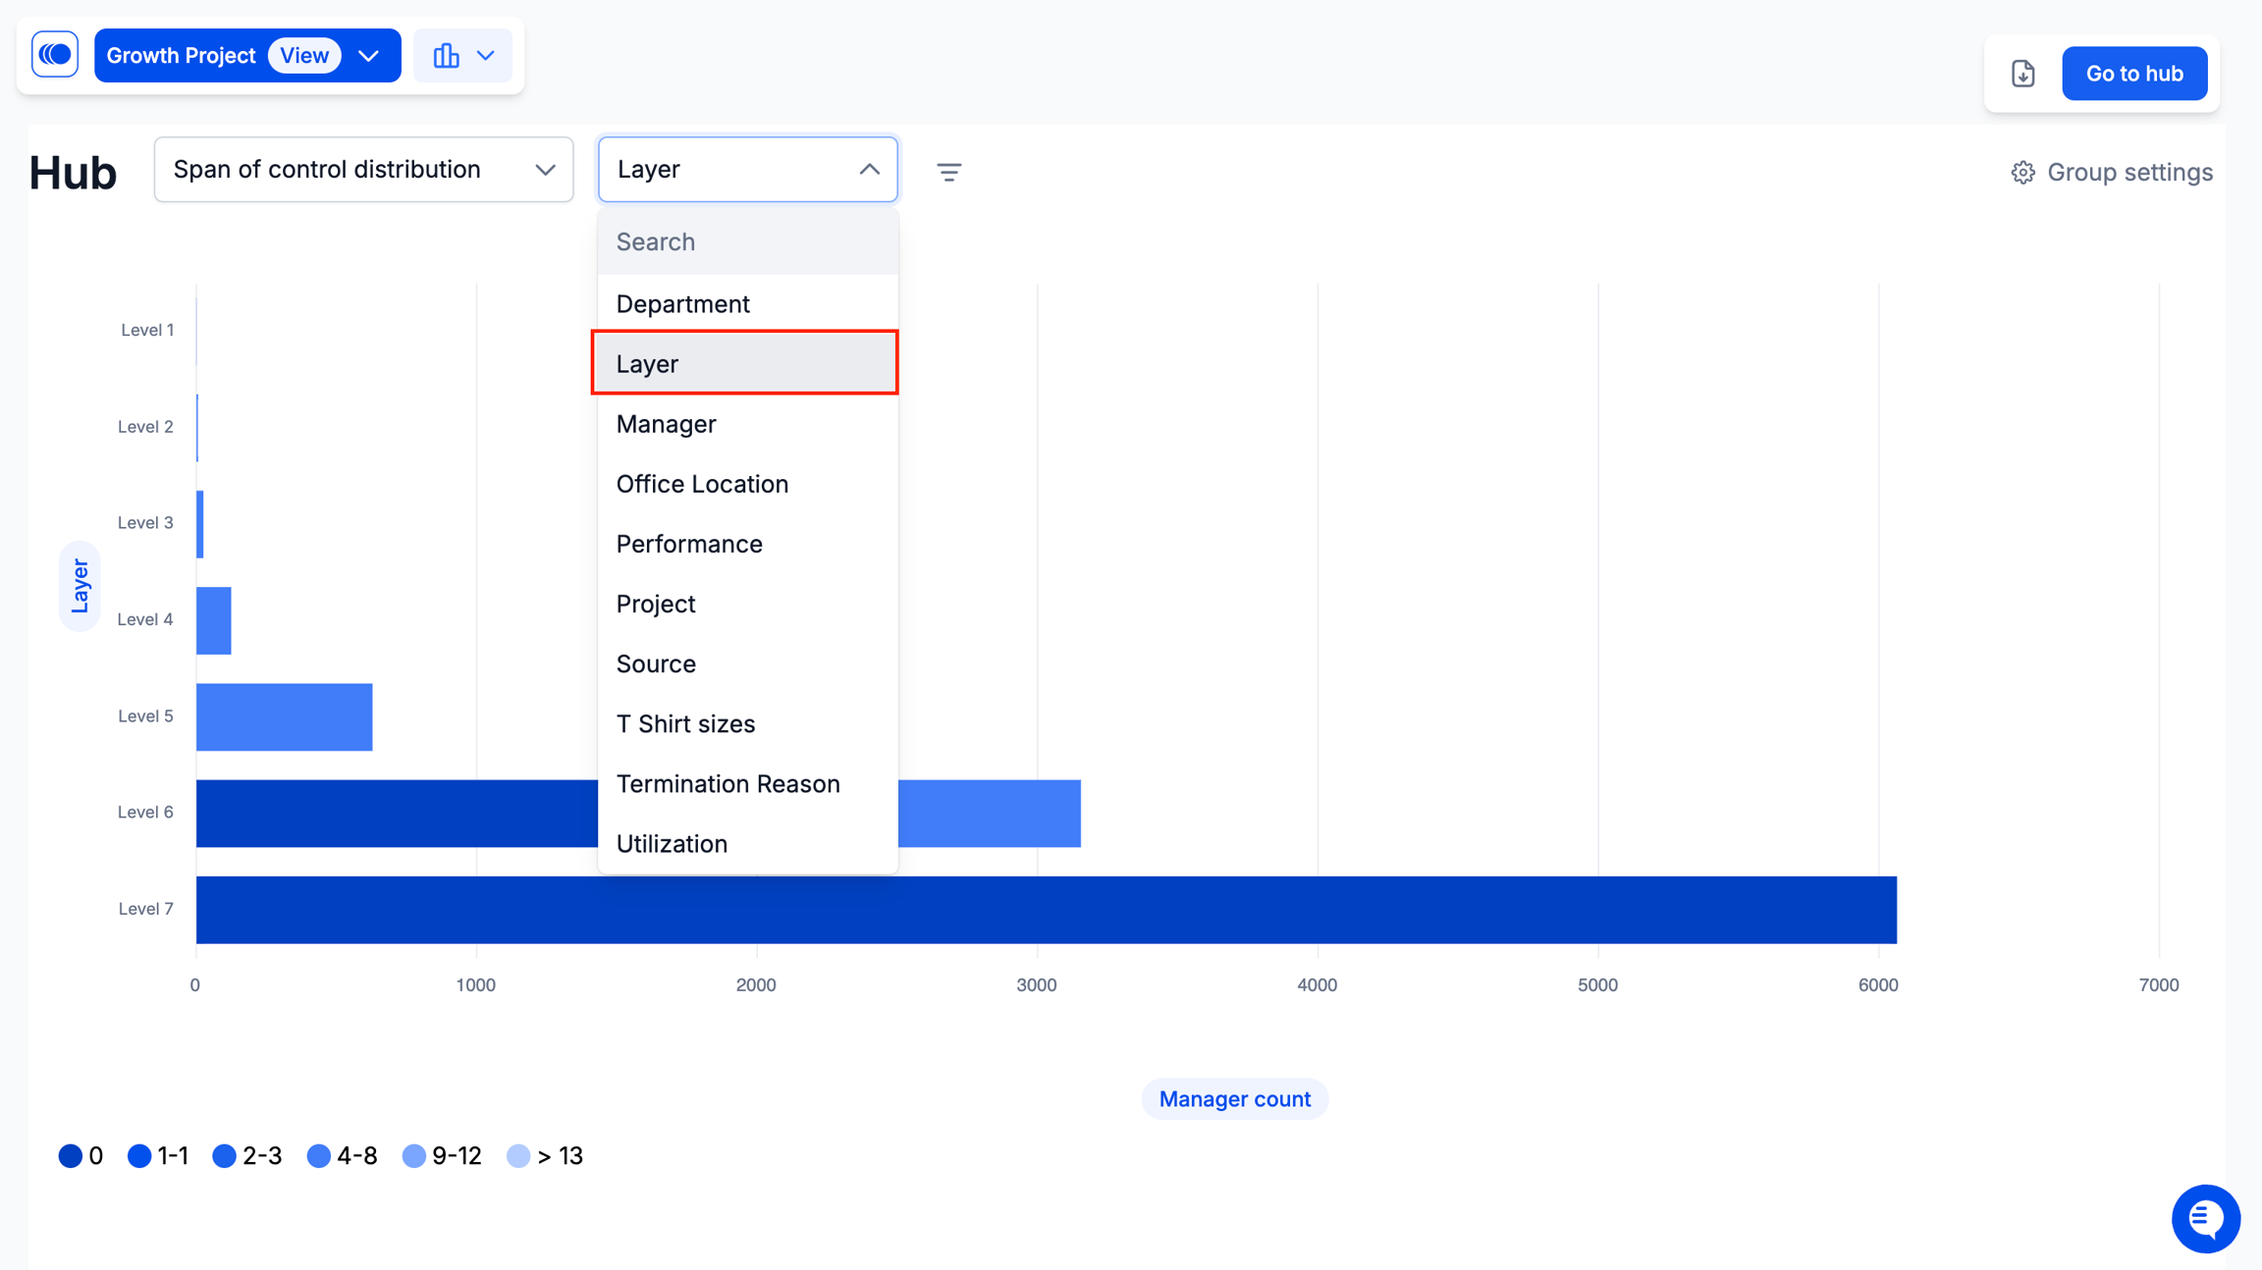
Task: Click the Go to hub button
Action: pyautogui.click(x=2134, y=74)
